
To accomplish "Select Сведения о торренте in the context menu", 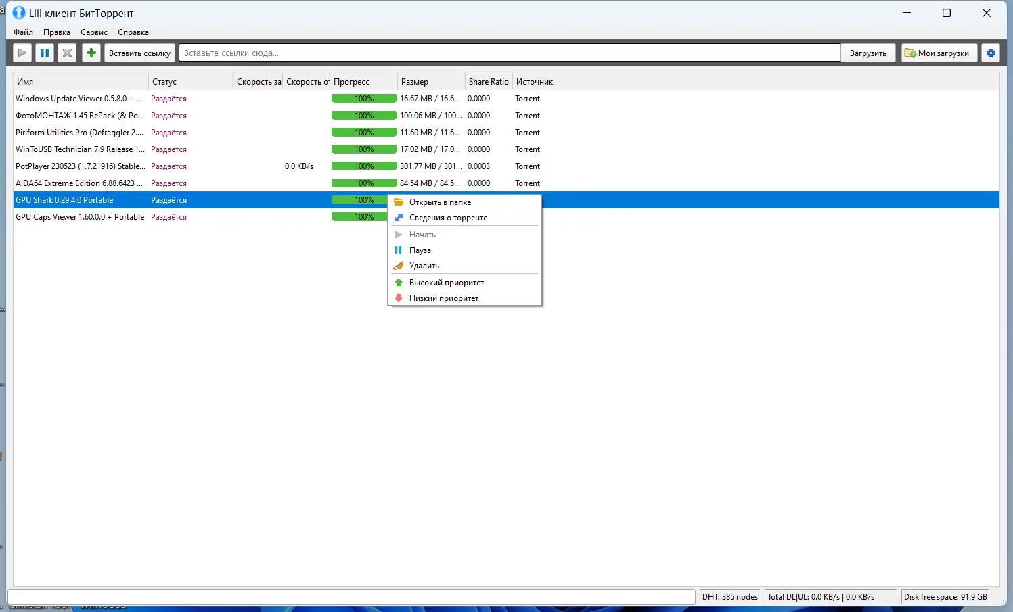I will [x=465, y=218].
